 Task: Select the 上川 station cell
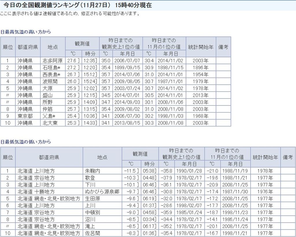(102, 205)
